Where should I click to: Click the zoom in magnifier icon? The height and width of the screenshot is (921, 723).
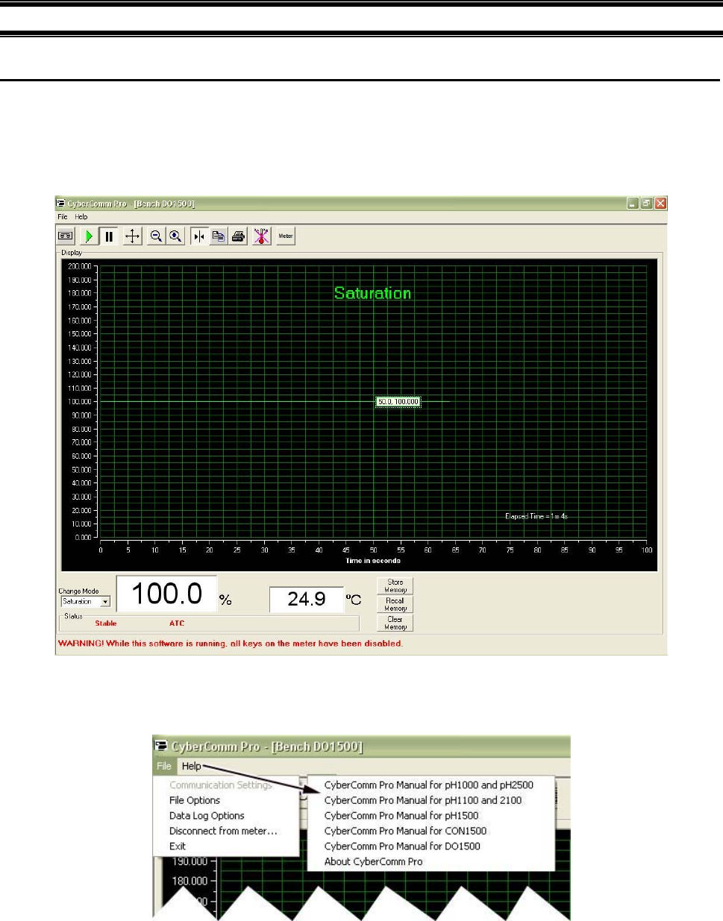(x=176, y=236)
